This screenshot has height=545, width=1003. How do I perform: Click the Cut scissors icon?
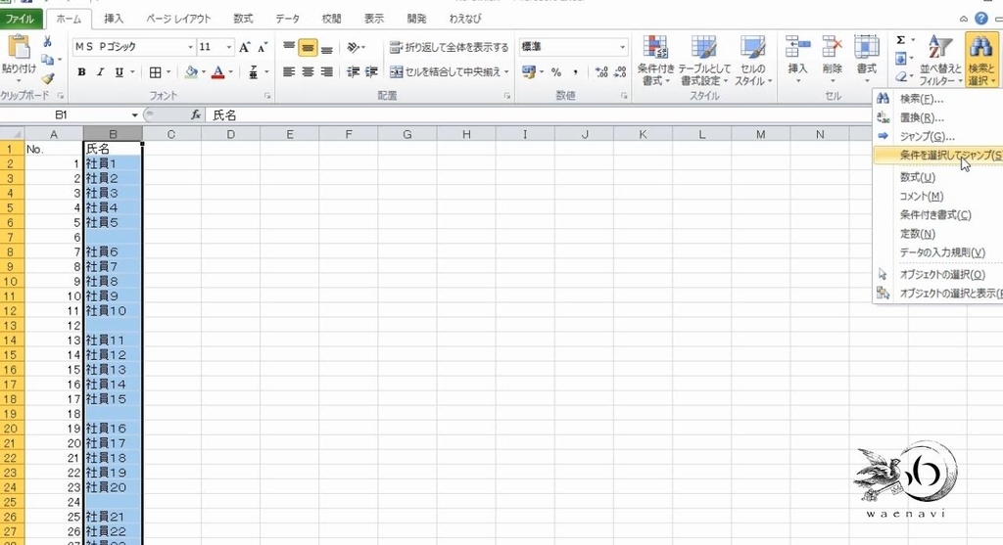click(47, 42)
